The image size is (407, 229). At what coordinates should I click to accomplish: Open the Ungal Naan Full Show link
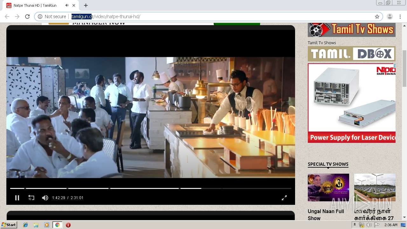click(326, 215)
